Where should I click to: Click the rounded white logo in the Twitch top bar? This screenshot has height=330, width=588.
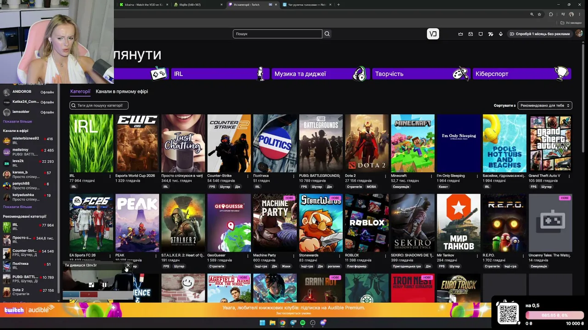433,34
